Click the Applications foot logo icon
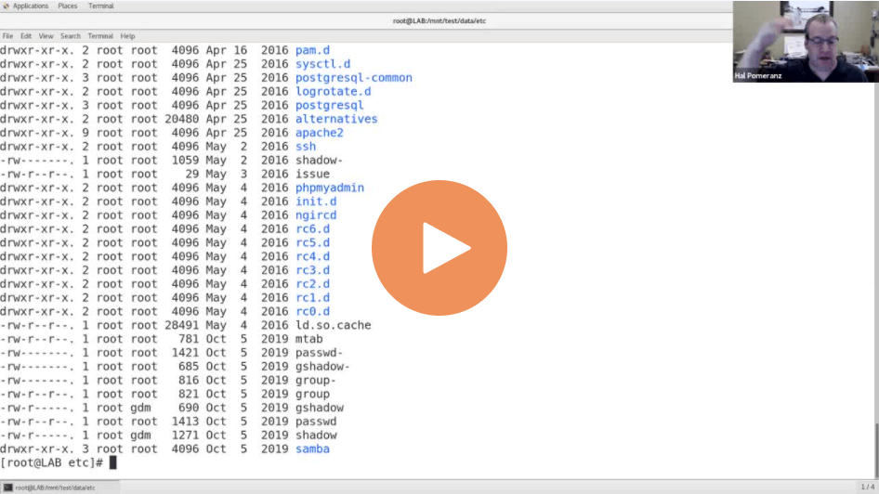 pyautogui.click(x=7, y=6)
